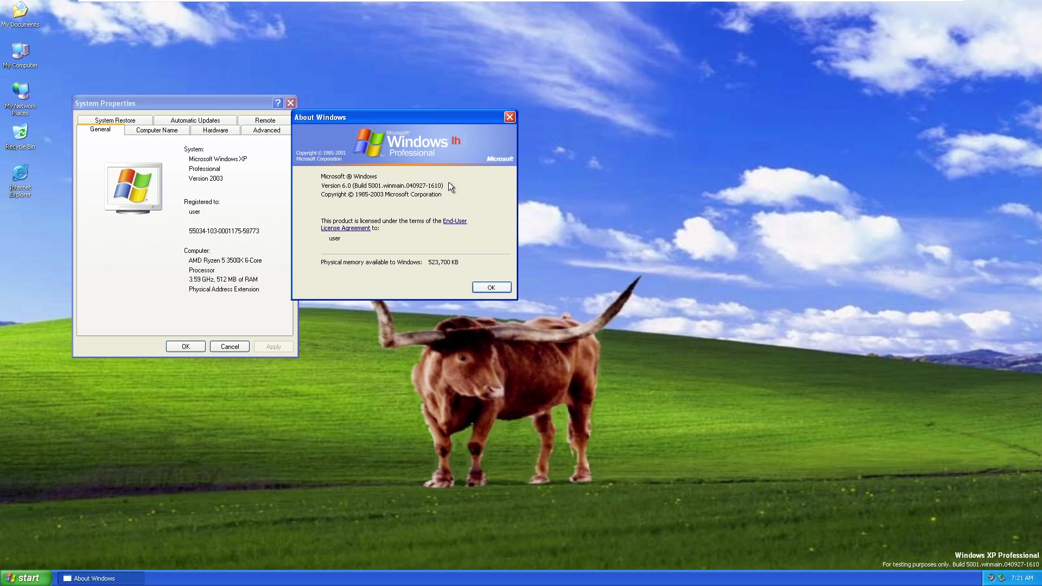Viewport: 1042px width, 586px height.
Task: Select the General tab
Action: point(100,130)
